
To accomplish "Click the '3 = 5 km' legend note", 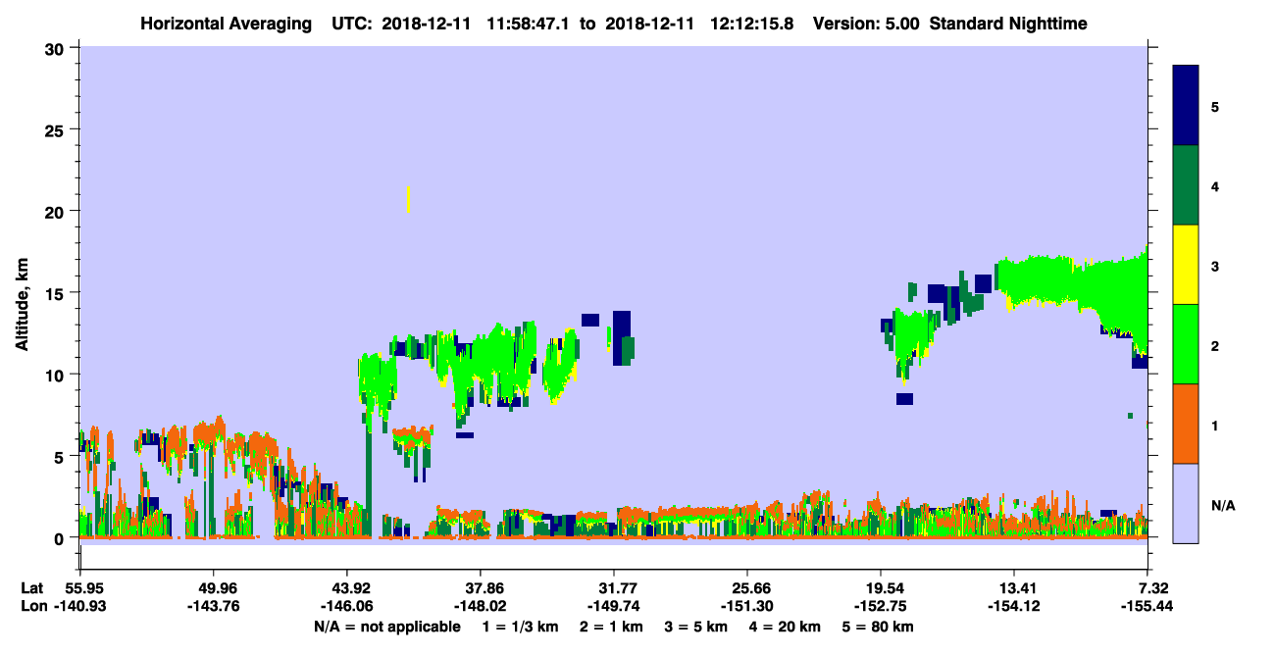I will coord(696,627).
